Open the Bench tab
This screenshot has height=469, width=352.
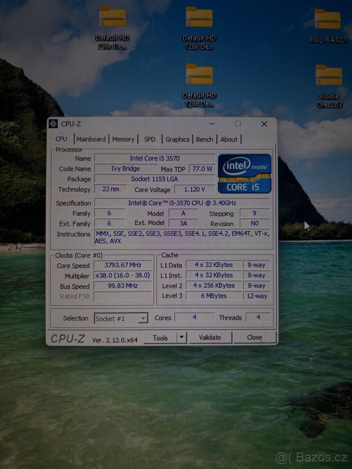click(205, 139)
